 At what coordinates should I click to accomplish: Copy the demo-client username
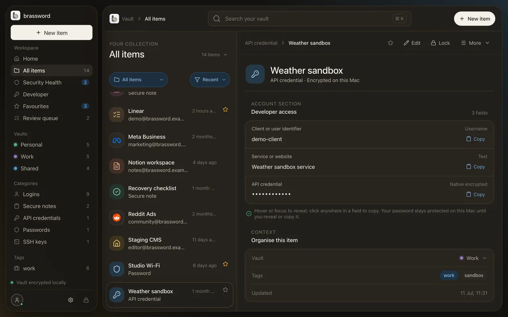(475, 139)
